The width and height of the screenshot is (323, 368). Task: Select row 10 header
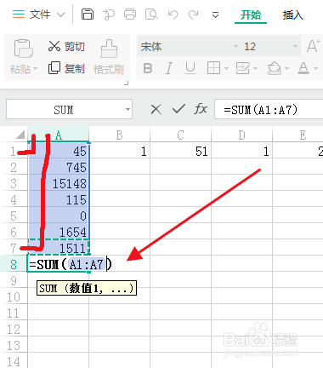[14, 296]
